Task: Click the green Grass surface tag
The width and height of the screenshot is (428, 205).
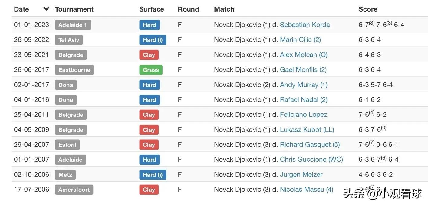Action: pyautogui.click(x=151, y=70)
